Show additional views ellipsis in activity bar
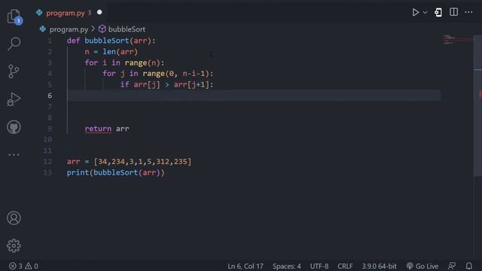Image resolution: width=482 pixels, height=271 pixels. pos(14,154)
